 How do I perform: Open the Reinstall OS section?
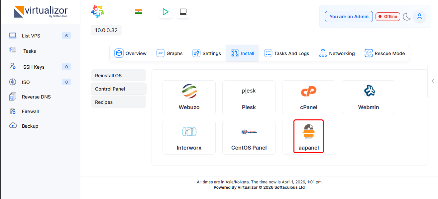118,76
